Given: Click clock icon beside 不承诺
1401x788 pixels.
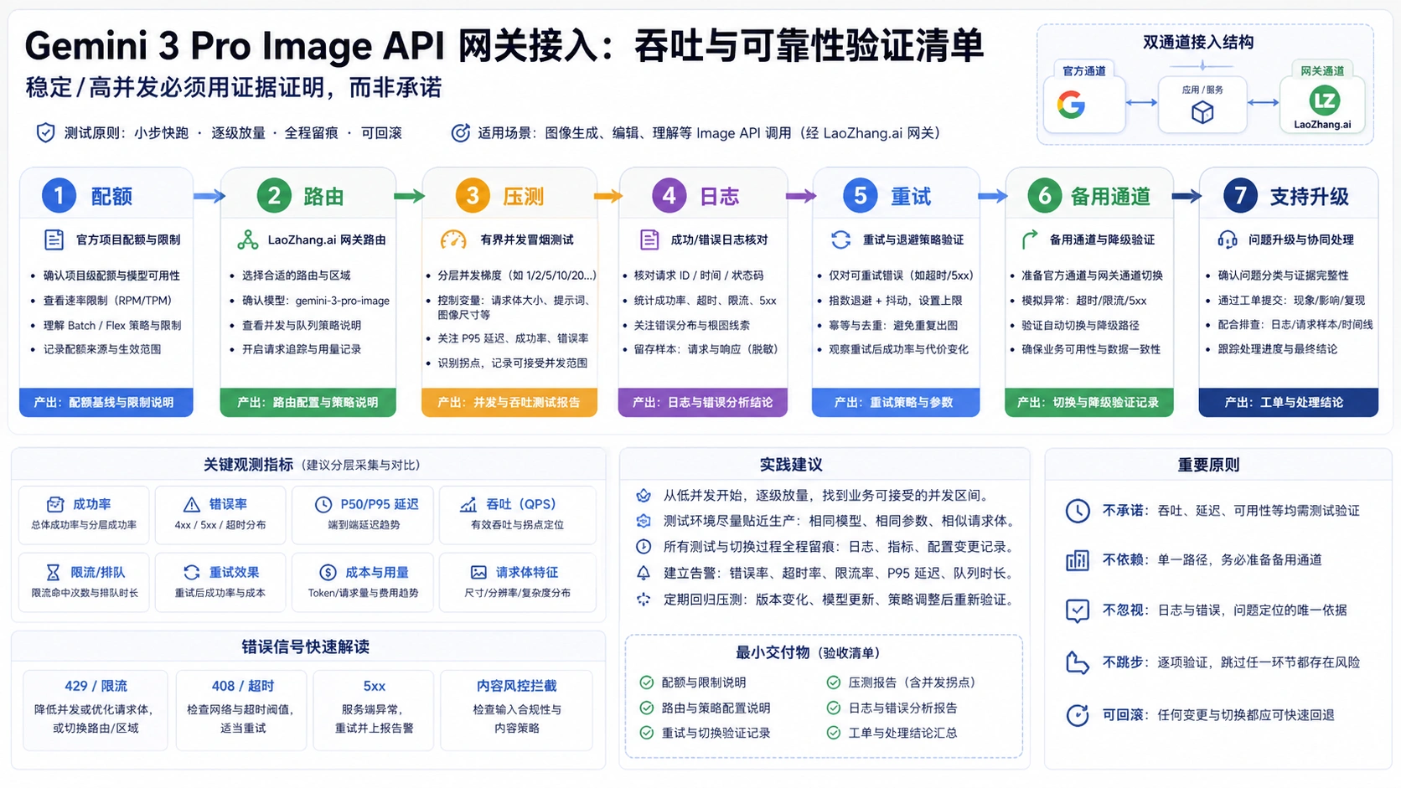Looking at the screenshot, I should tap(1078, 511).
